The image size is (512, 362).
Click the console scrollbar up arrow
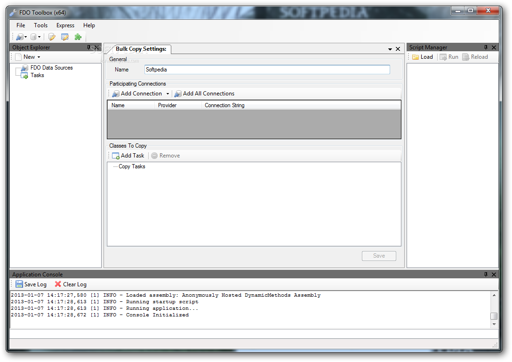(x=494, y=295)
